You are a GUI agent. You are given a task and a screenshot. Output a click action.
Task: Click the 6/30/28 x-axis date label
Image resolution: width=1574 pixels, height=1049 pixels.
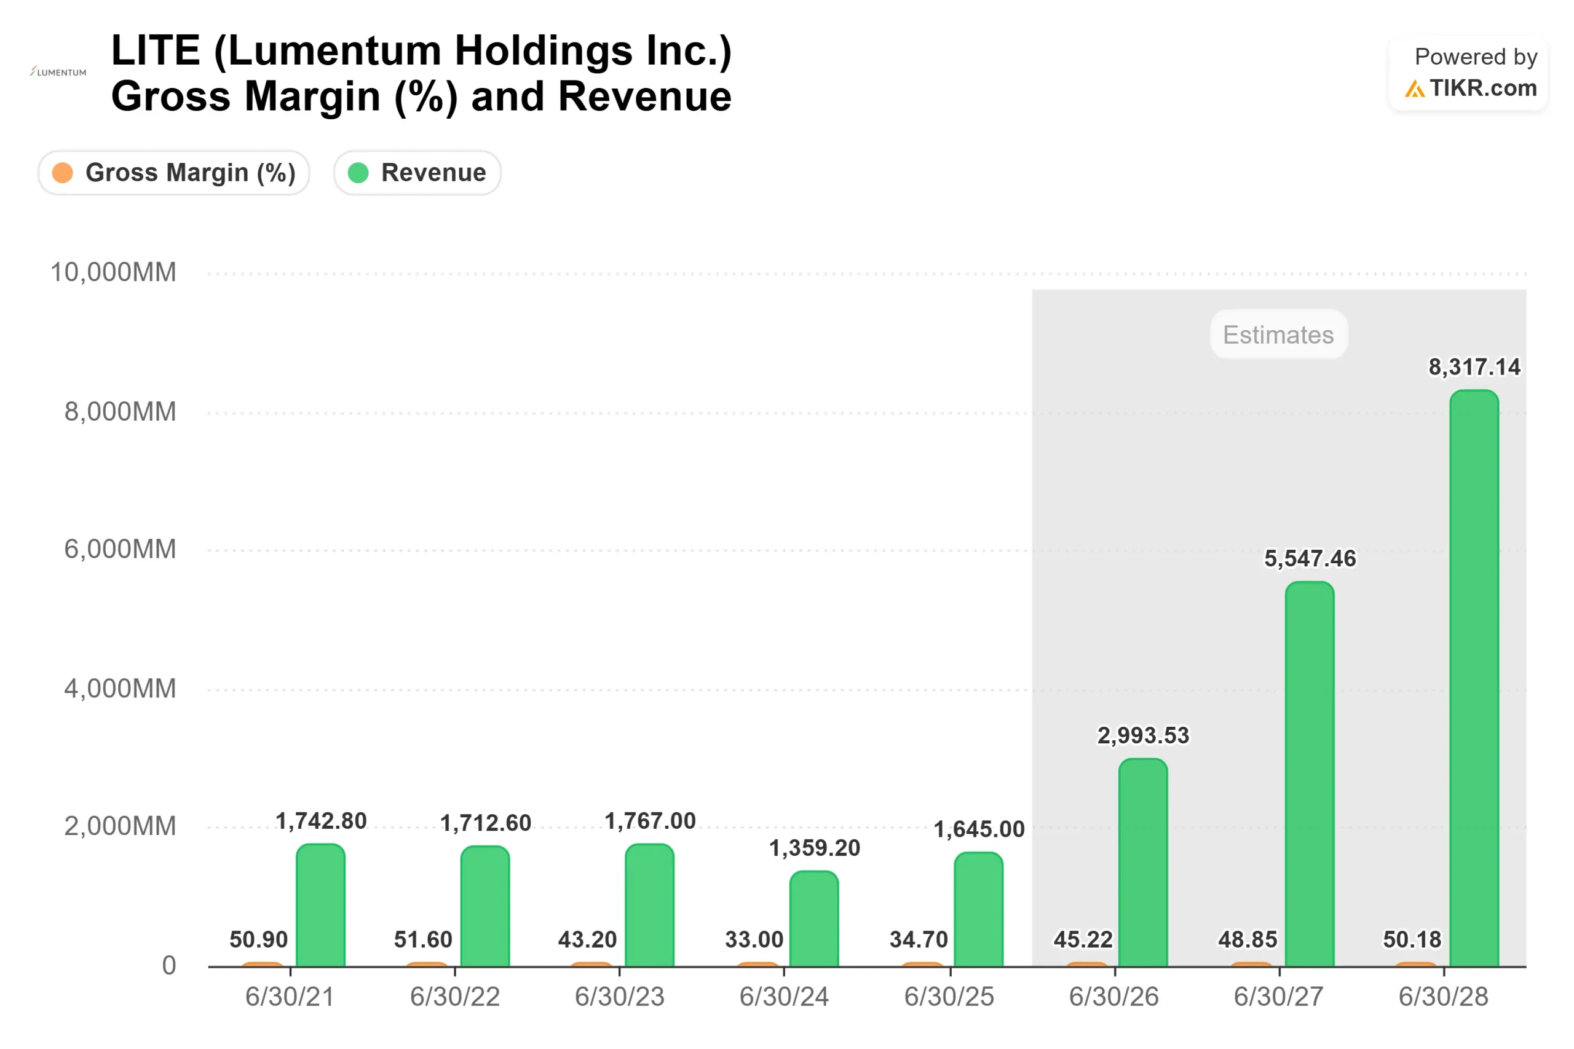click(x=1444, y=997)
